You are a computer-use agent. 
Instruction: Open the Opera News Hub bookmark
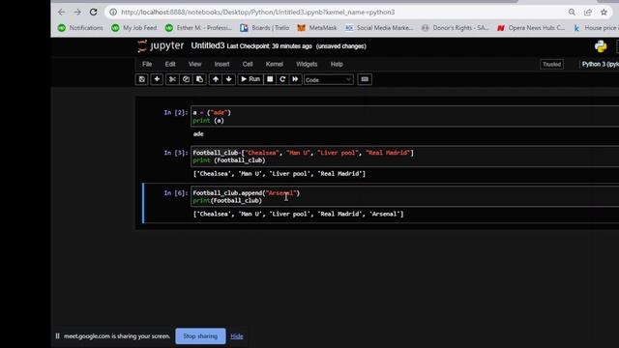(x=531, y=28)
